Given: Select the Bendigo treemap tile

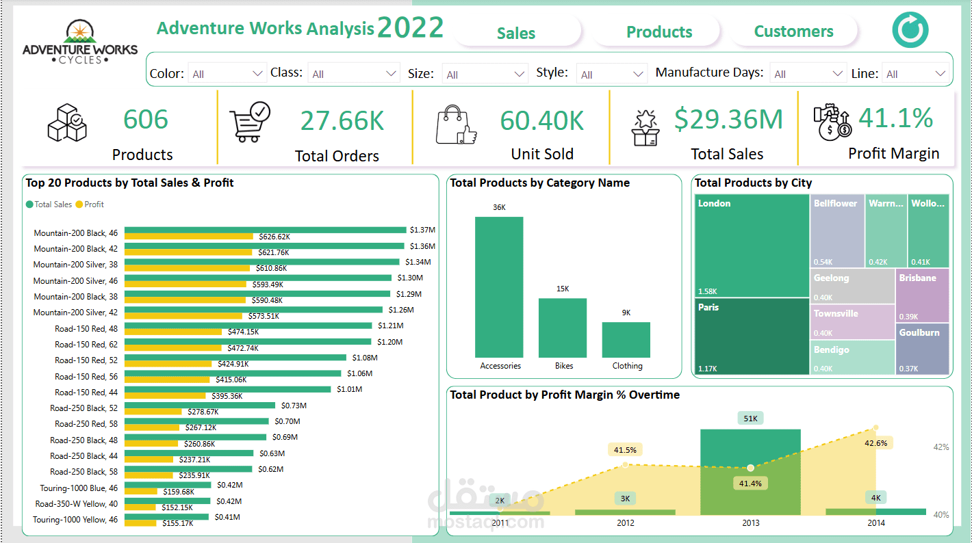Looking at the screenshot, I should (853, 357).
